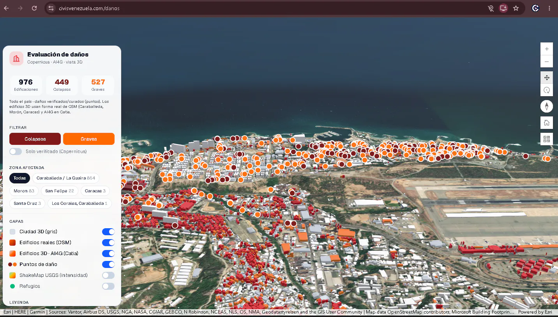Screen dimensions: 558x317
Task: Select the Caracas zone chip
Action: [x=95, y=191]
